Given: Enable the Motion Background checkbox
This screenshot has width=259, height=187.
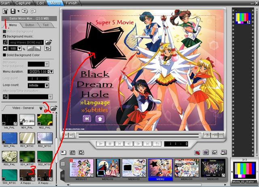Looking at the screenshot, I should [x=4, y=32].
